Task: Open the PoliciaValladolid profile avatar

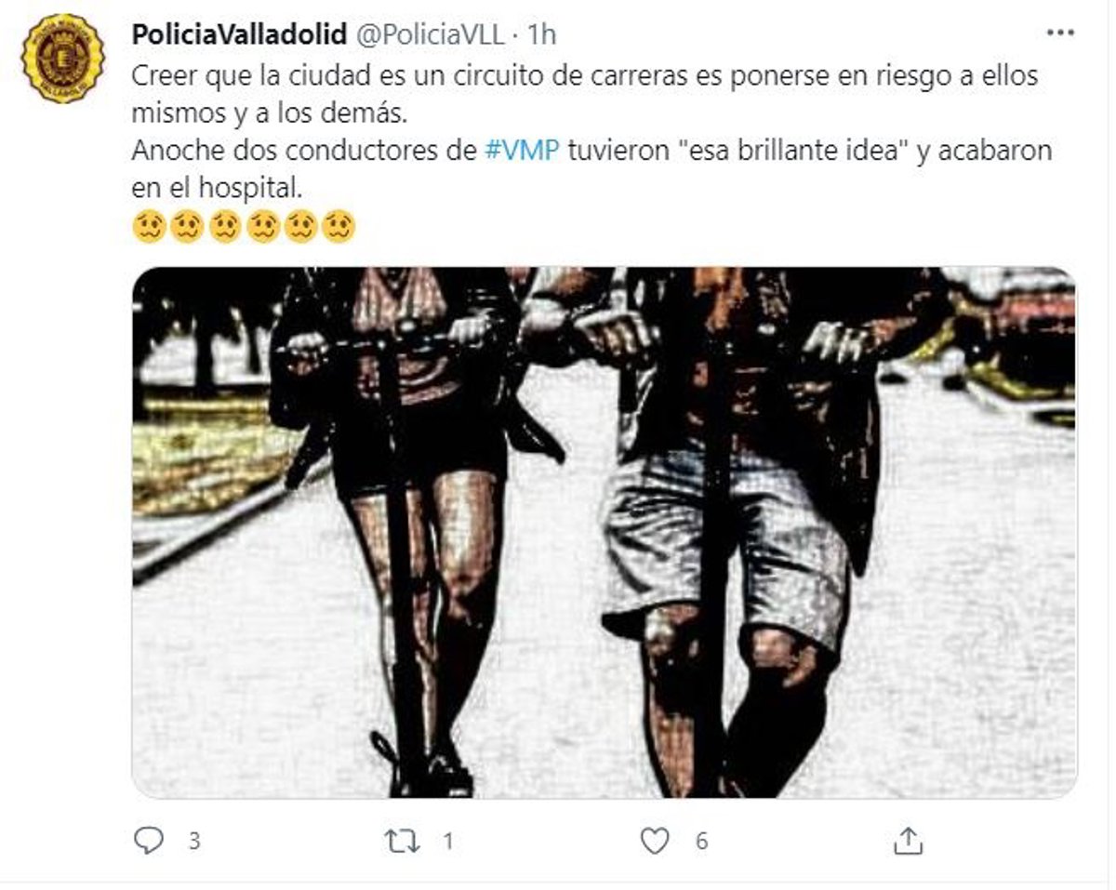Action: 63,58
